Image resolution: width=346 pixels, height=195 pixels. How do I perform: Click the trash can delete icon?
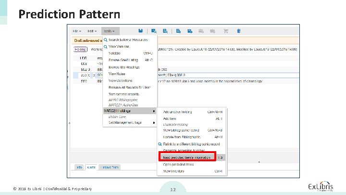coord(239,31)
